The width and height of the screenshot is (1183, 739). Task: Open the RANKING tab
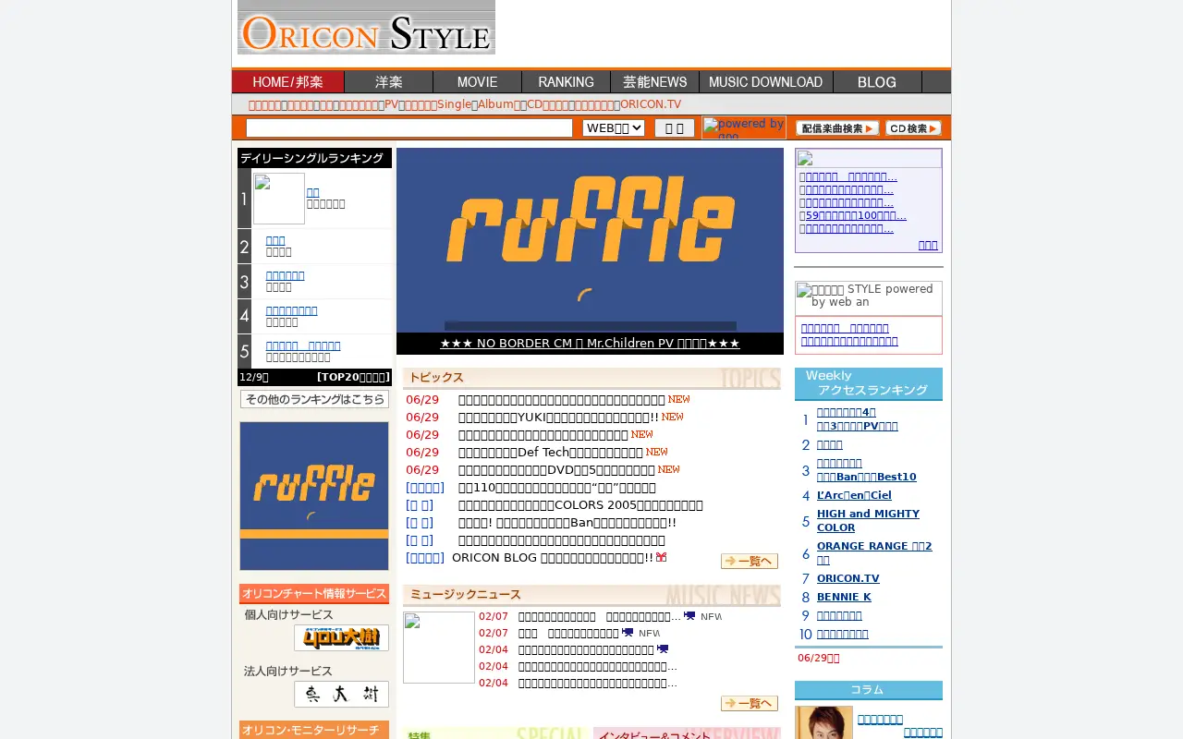[566, 82]
